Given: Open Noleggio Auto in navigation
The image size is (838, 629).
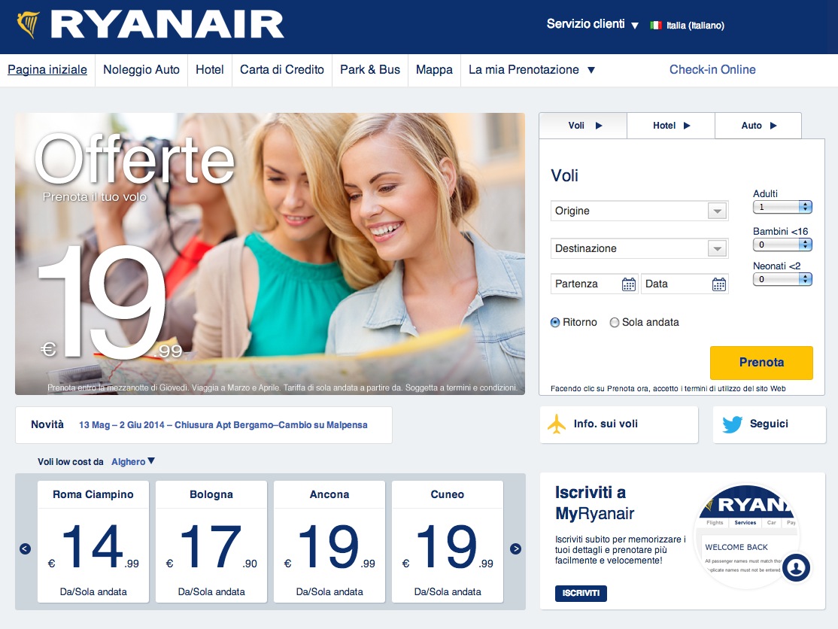Looking at the screenshot, I should (141, 69).
